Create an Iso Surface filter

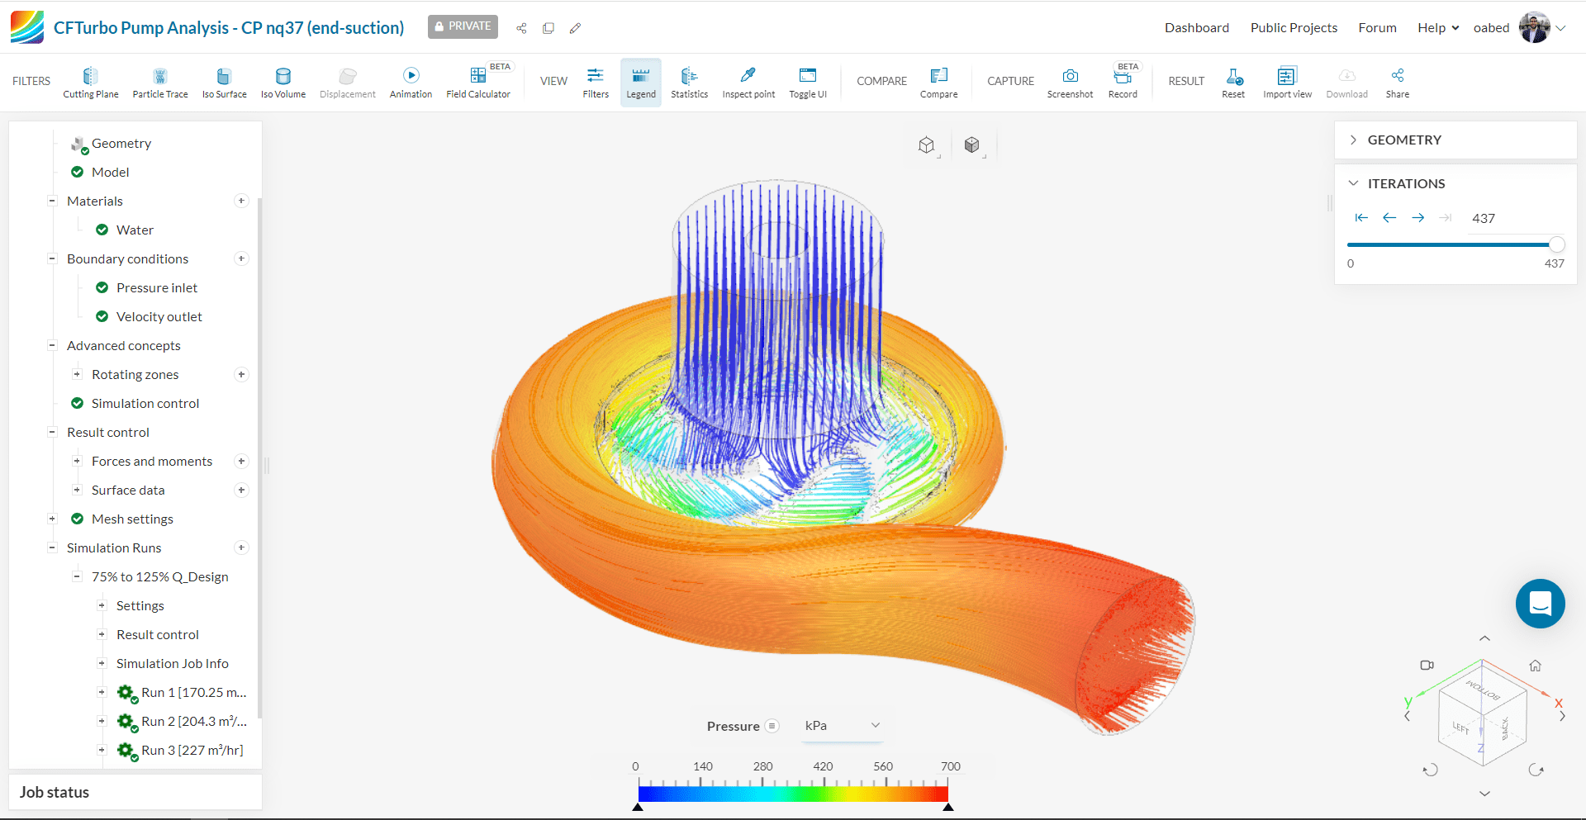[224, 82]
